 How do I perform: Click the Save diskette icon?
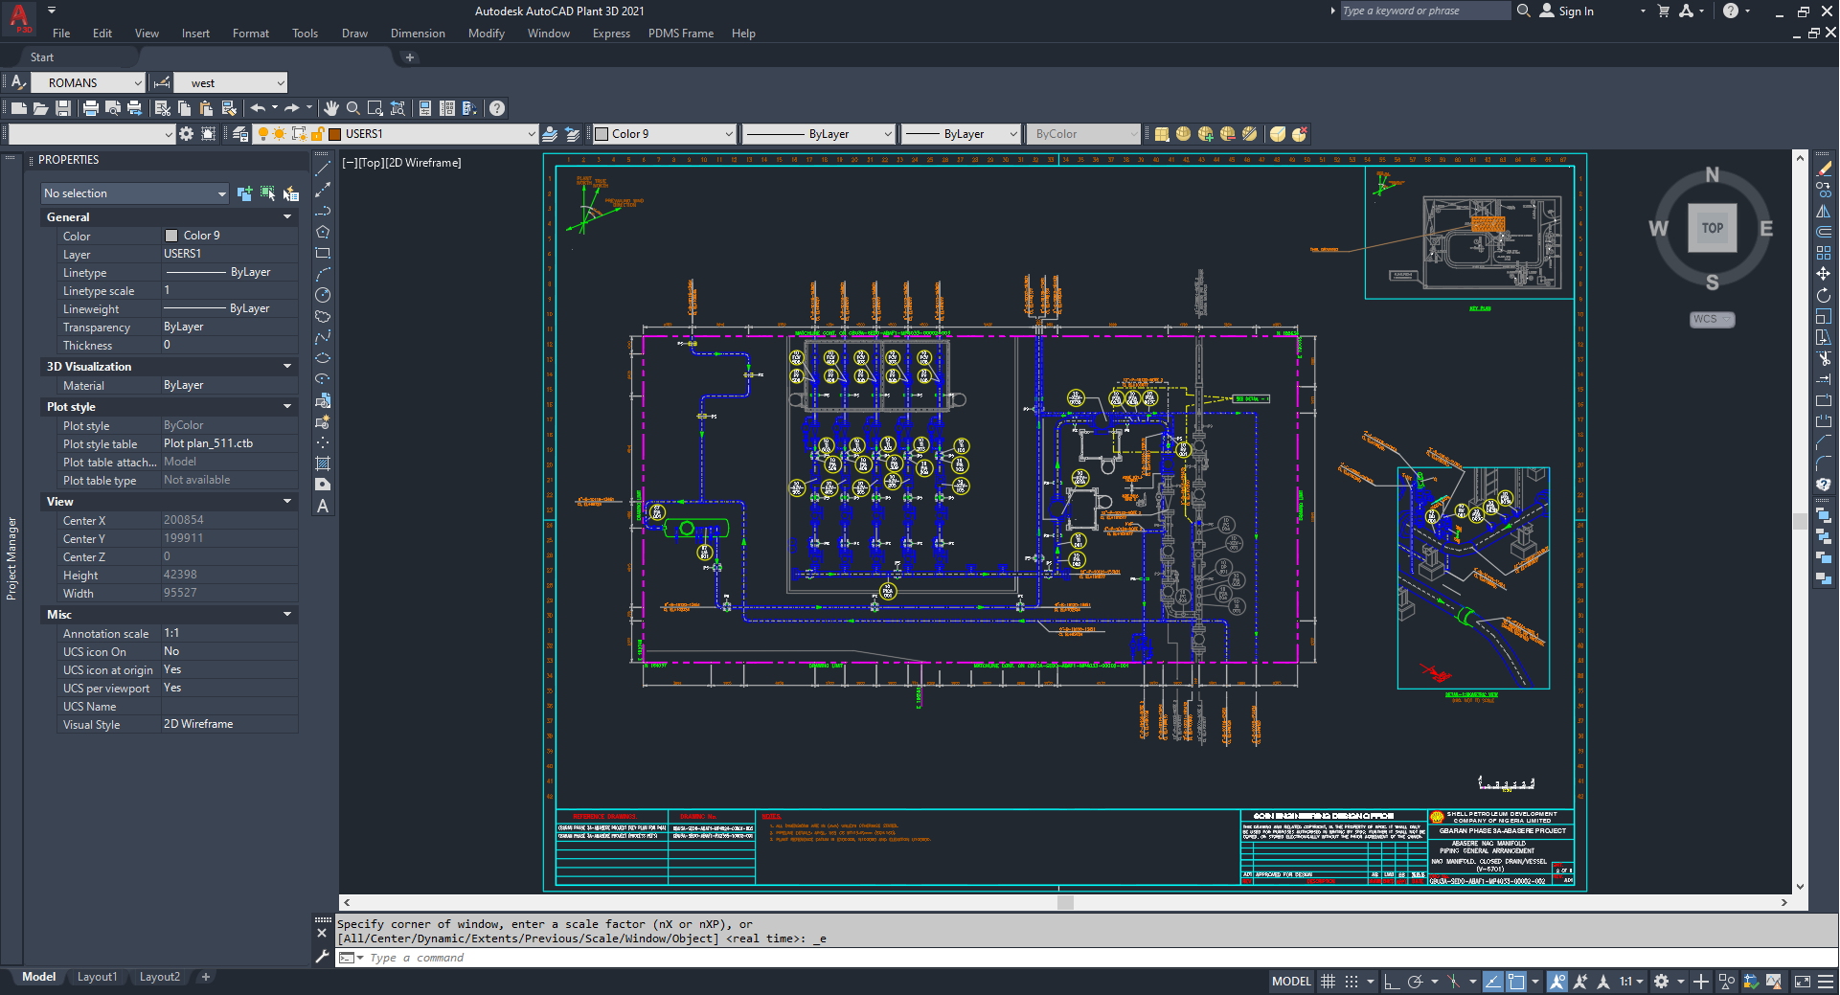point(63,108)
